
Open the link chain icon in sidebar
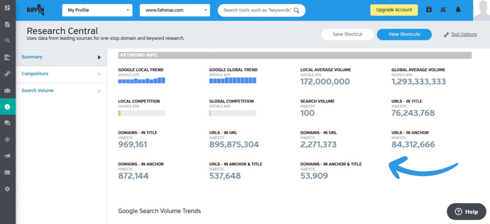[x=7, y=74]
